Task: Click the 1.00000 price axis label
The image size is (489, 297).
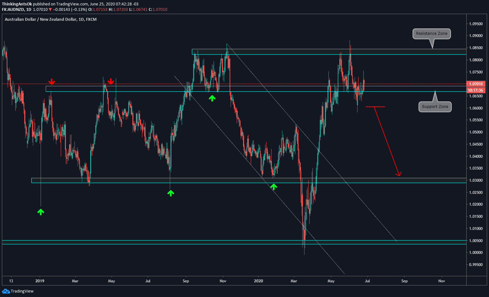Action: tap(476, 253)
